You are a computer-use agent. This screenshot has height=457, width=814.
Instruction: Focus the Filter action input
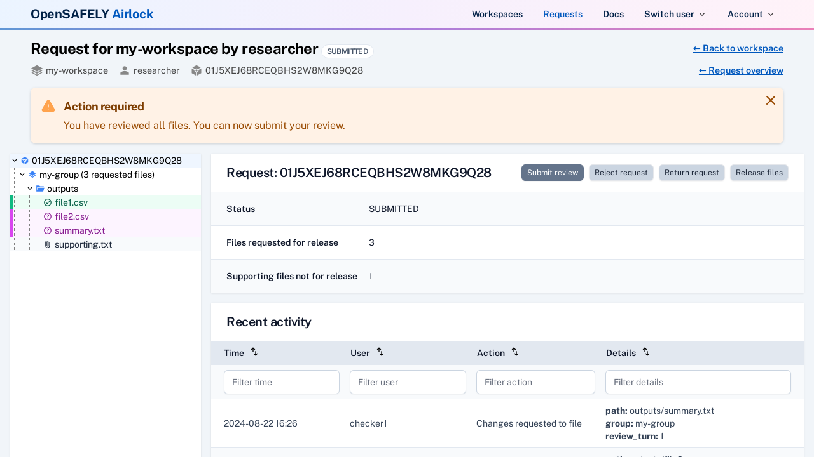535,382
